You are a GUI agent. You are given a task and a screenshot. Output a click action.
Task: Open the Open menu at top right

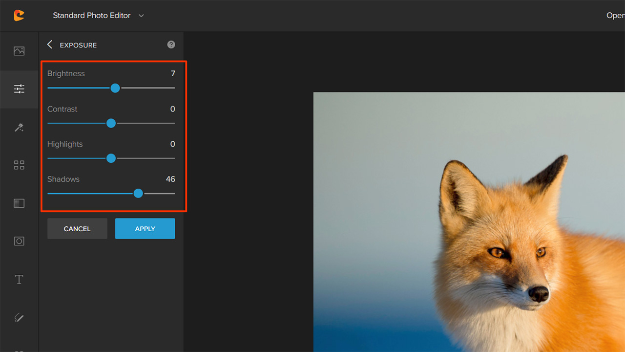pos(615,16)
